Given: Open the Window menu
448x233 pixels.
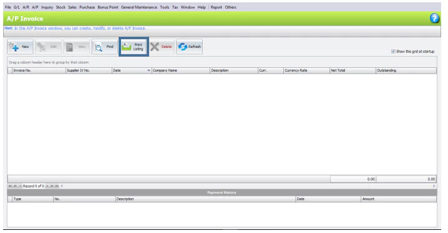Looking at the screenshot, I should coord(187,7).
